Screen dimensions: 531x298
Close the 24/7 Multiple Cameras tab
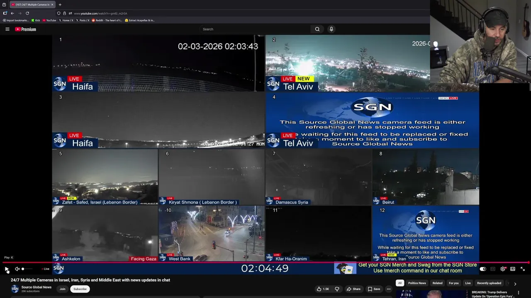click(53, 5)
